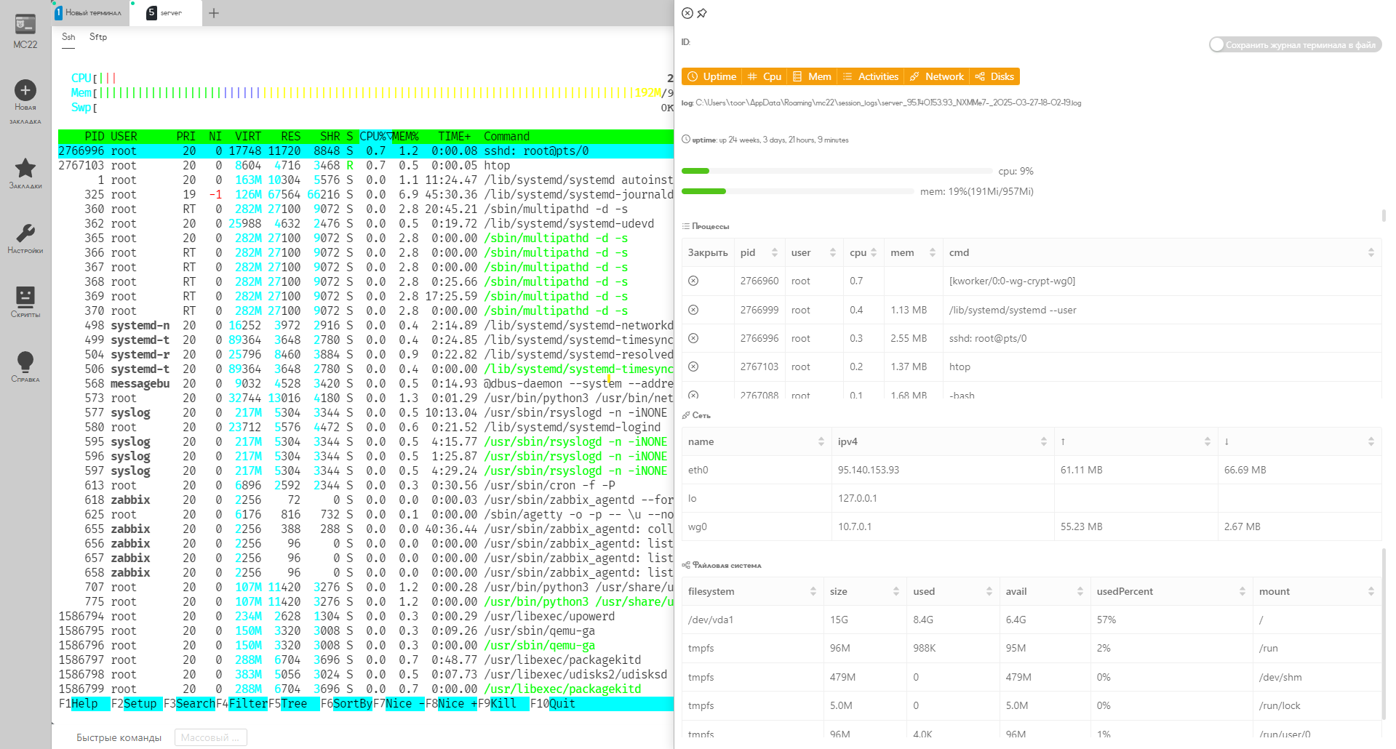This screenshot has width=1396, height=749.
Task: Kill the htop process via close icon
Action: pos(693,367)
